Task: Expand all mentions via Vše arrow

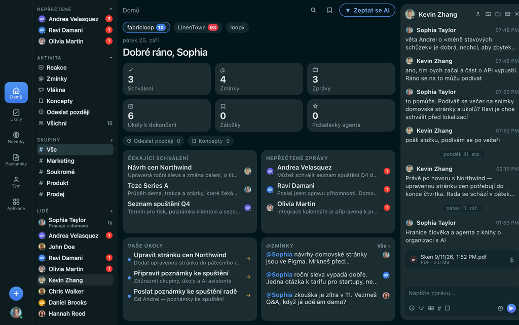Action: 384,246
